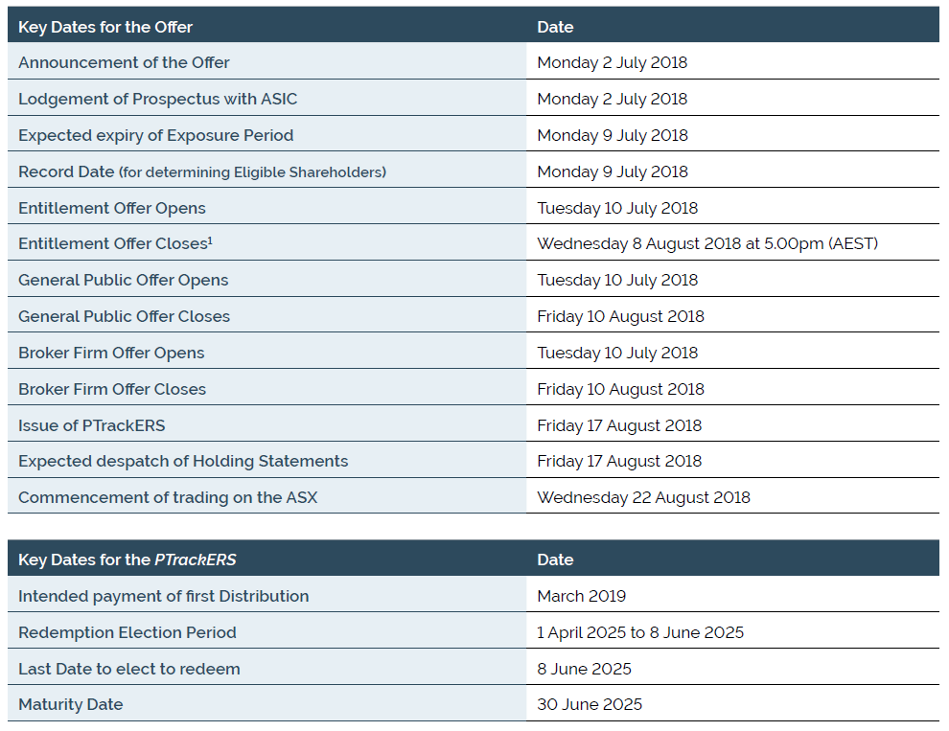Select the 'Broker Firm Offer Opens' cell
The image size is (949, 731).
pyautogui.click(x=266, y=353)
